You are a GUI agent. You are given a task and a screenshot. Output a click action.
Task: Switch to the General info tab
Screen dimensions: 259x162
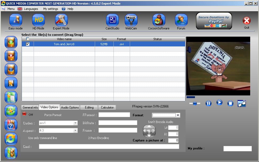tap(30, 107)
